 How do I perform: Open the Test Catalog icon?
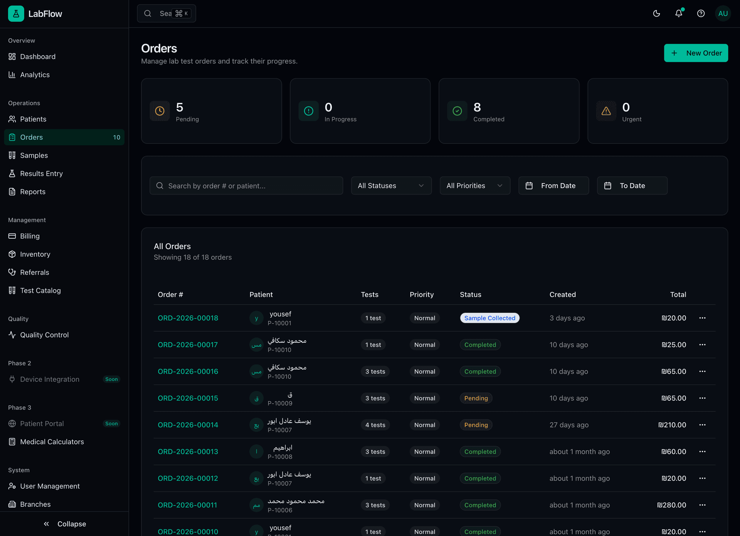tap(12, 290)
